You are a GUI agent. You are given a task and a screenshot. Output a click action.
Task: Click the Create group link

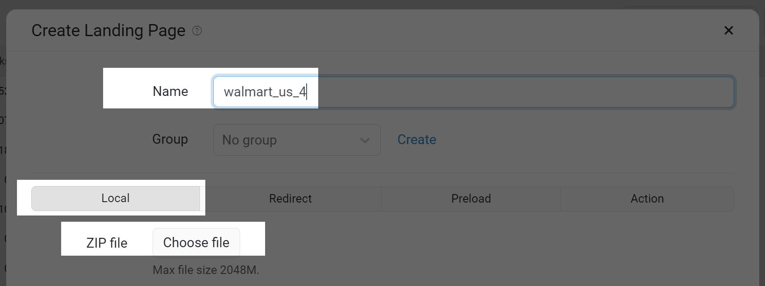tap(417, 140)
